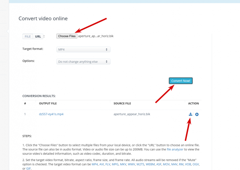The image size is (240, 170).
Task: Click the MP4 format link in steps
Action: [95, 164]
